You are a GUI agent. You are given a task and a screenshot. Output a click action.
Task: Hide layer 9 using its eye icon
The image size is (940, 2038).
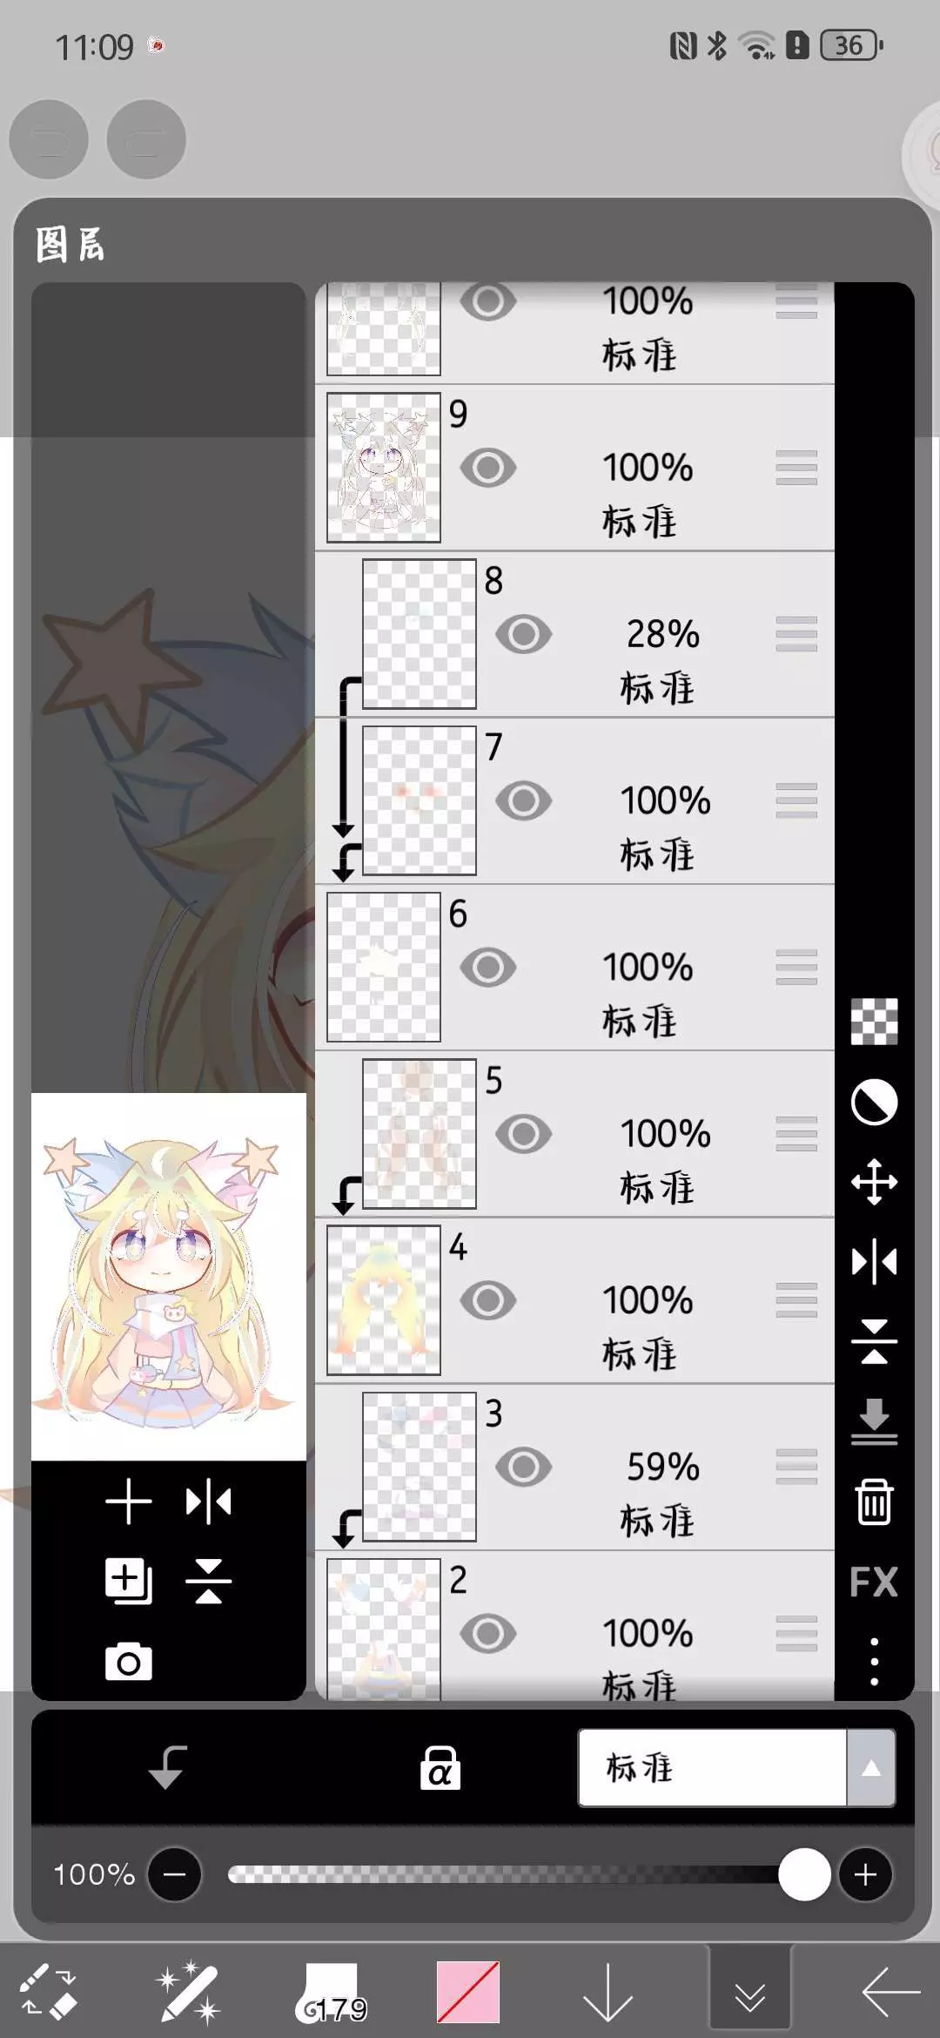(x=488, y=469)
